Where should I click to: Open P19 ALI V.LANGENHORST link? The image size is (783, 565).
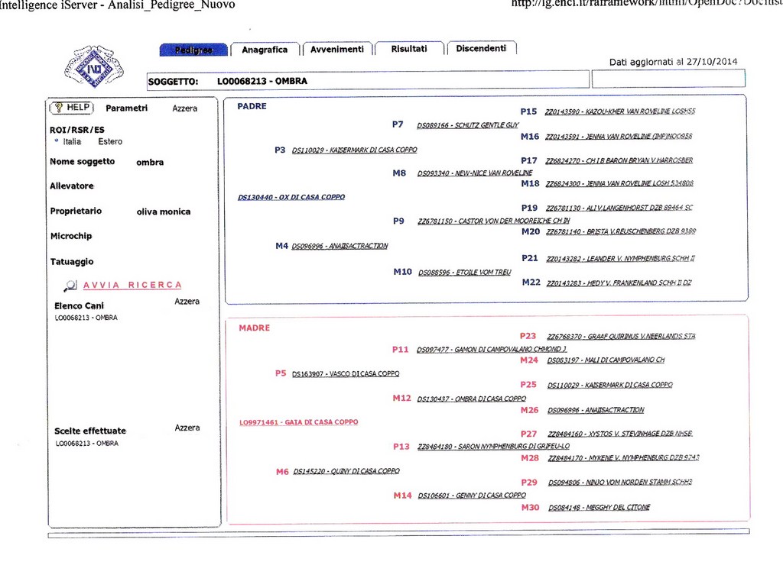(619, 208)
